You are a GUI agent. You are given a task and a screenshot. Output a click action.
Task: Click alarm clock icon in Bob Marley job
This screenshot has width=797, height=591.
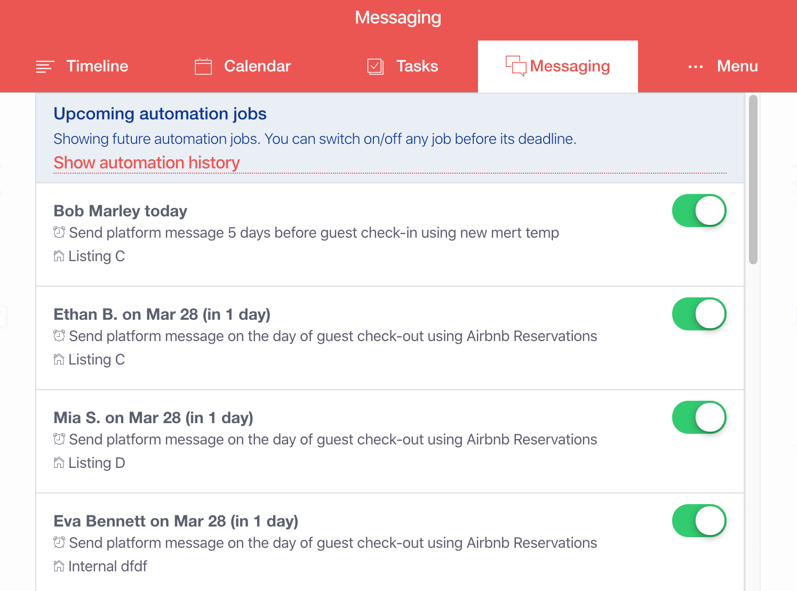coord(59,232)
